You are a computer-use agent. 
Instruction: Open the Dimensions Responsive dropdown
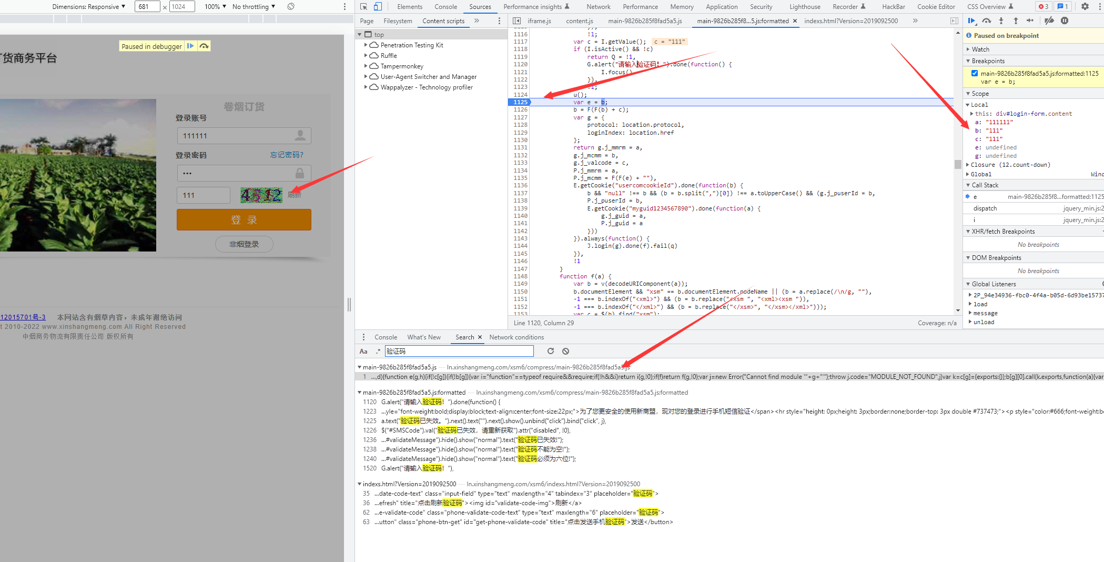pyautogui.click(x=89, y=6)
